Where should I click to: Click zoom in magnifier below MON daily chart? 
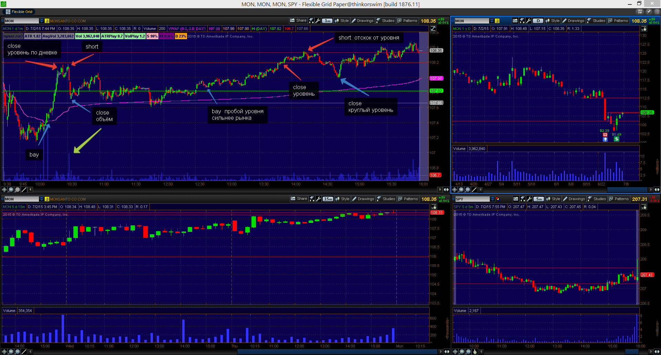(461, 190)
